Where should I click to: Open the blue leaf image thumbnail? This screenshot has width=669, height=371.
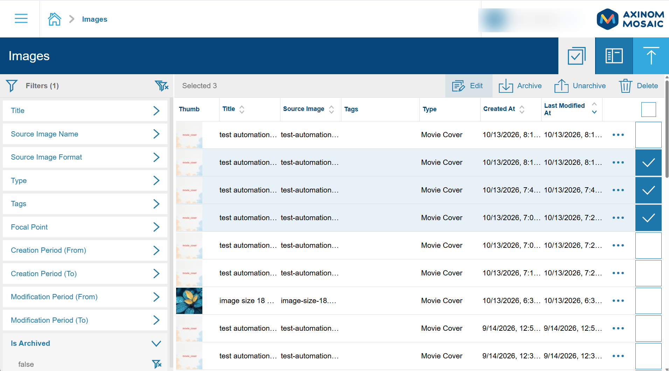[189, 301]
